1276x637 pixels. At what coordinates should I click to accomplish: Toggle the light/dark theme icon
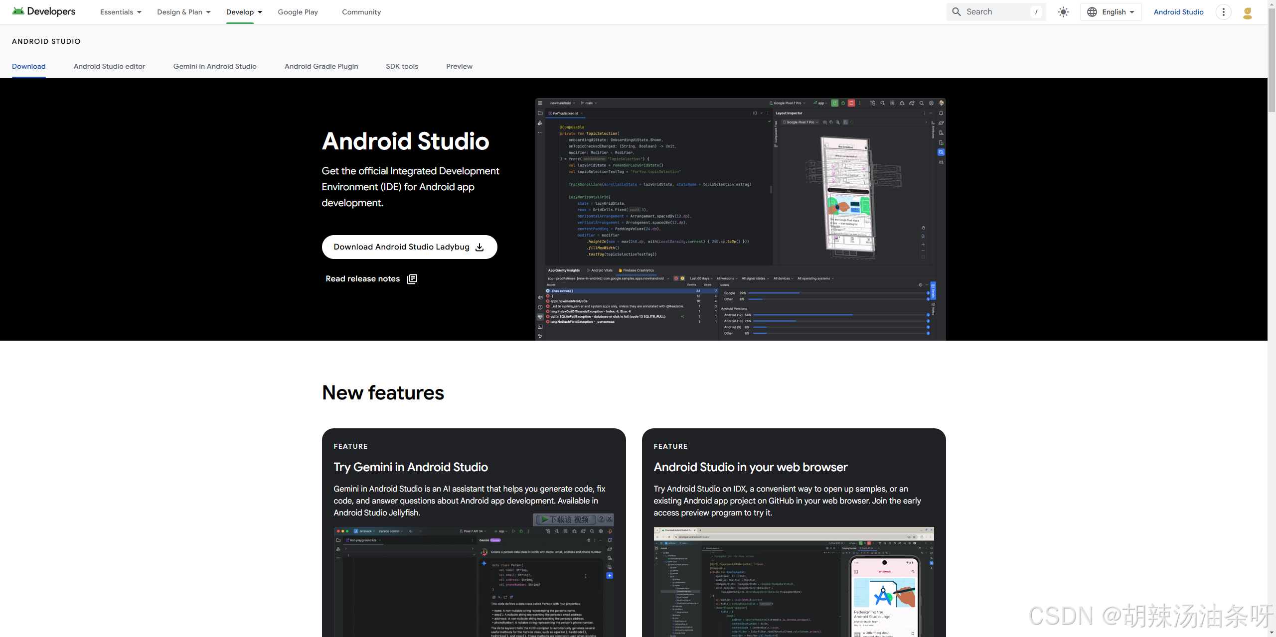pos(1063,12)
